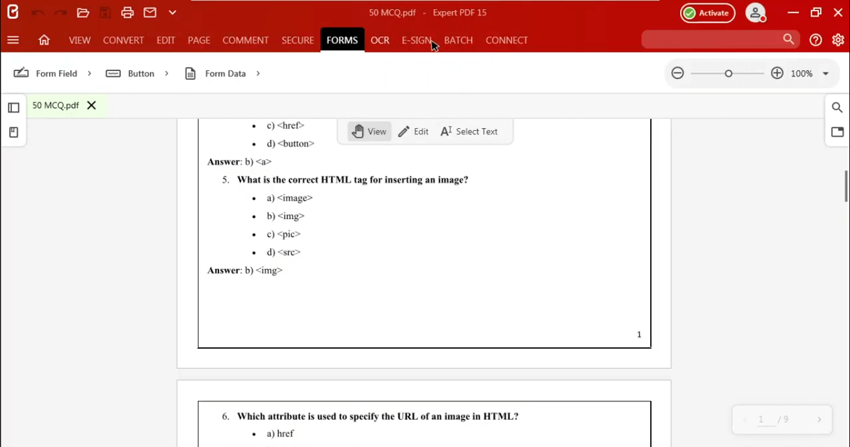
Task: Zoom in with the plus circle icon
Action: pos(777,73)
